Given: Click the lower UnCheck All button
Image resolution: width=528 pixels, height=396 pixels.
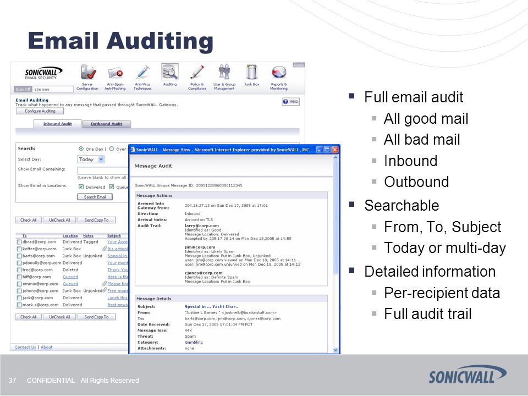Looking at the screenshot, I should [x=59, y=317].
